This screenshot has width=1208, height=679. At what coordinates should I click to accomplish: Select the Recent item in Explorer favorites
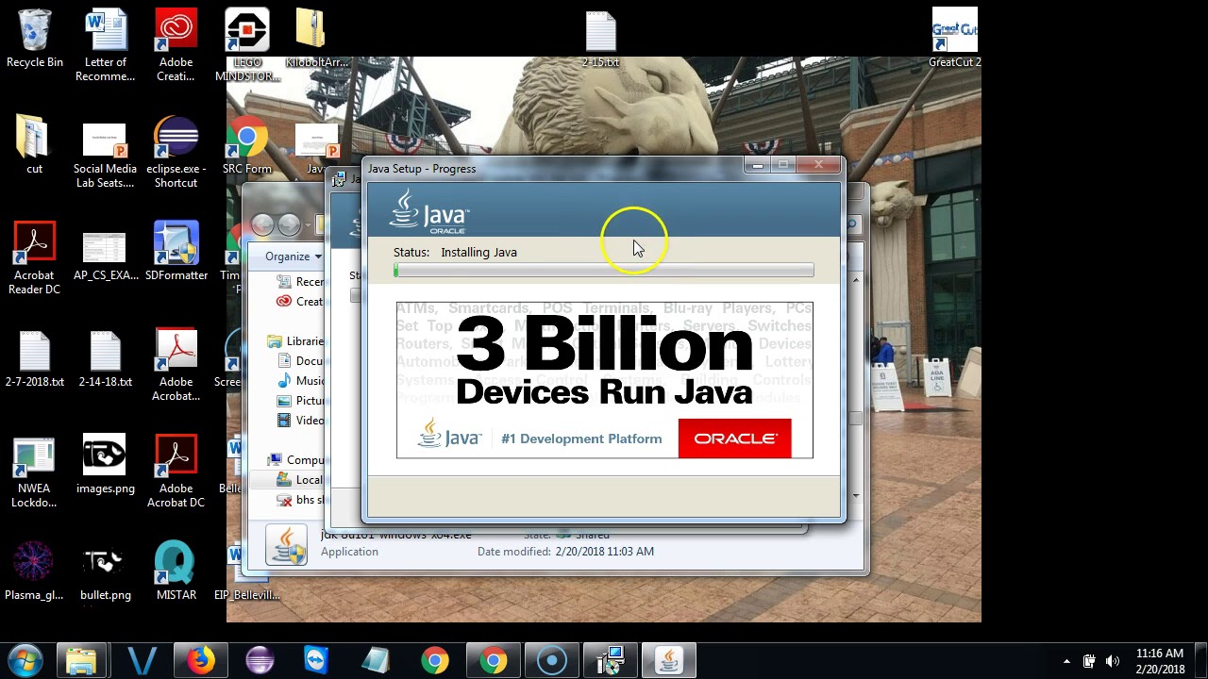tap(301, 282)
